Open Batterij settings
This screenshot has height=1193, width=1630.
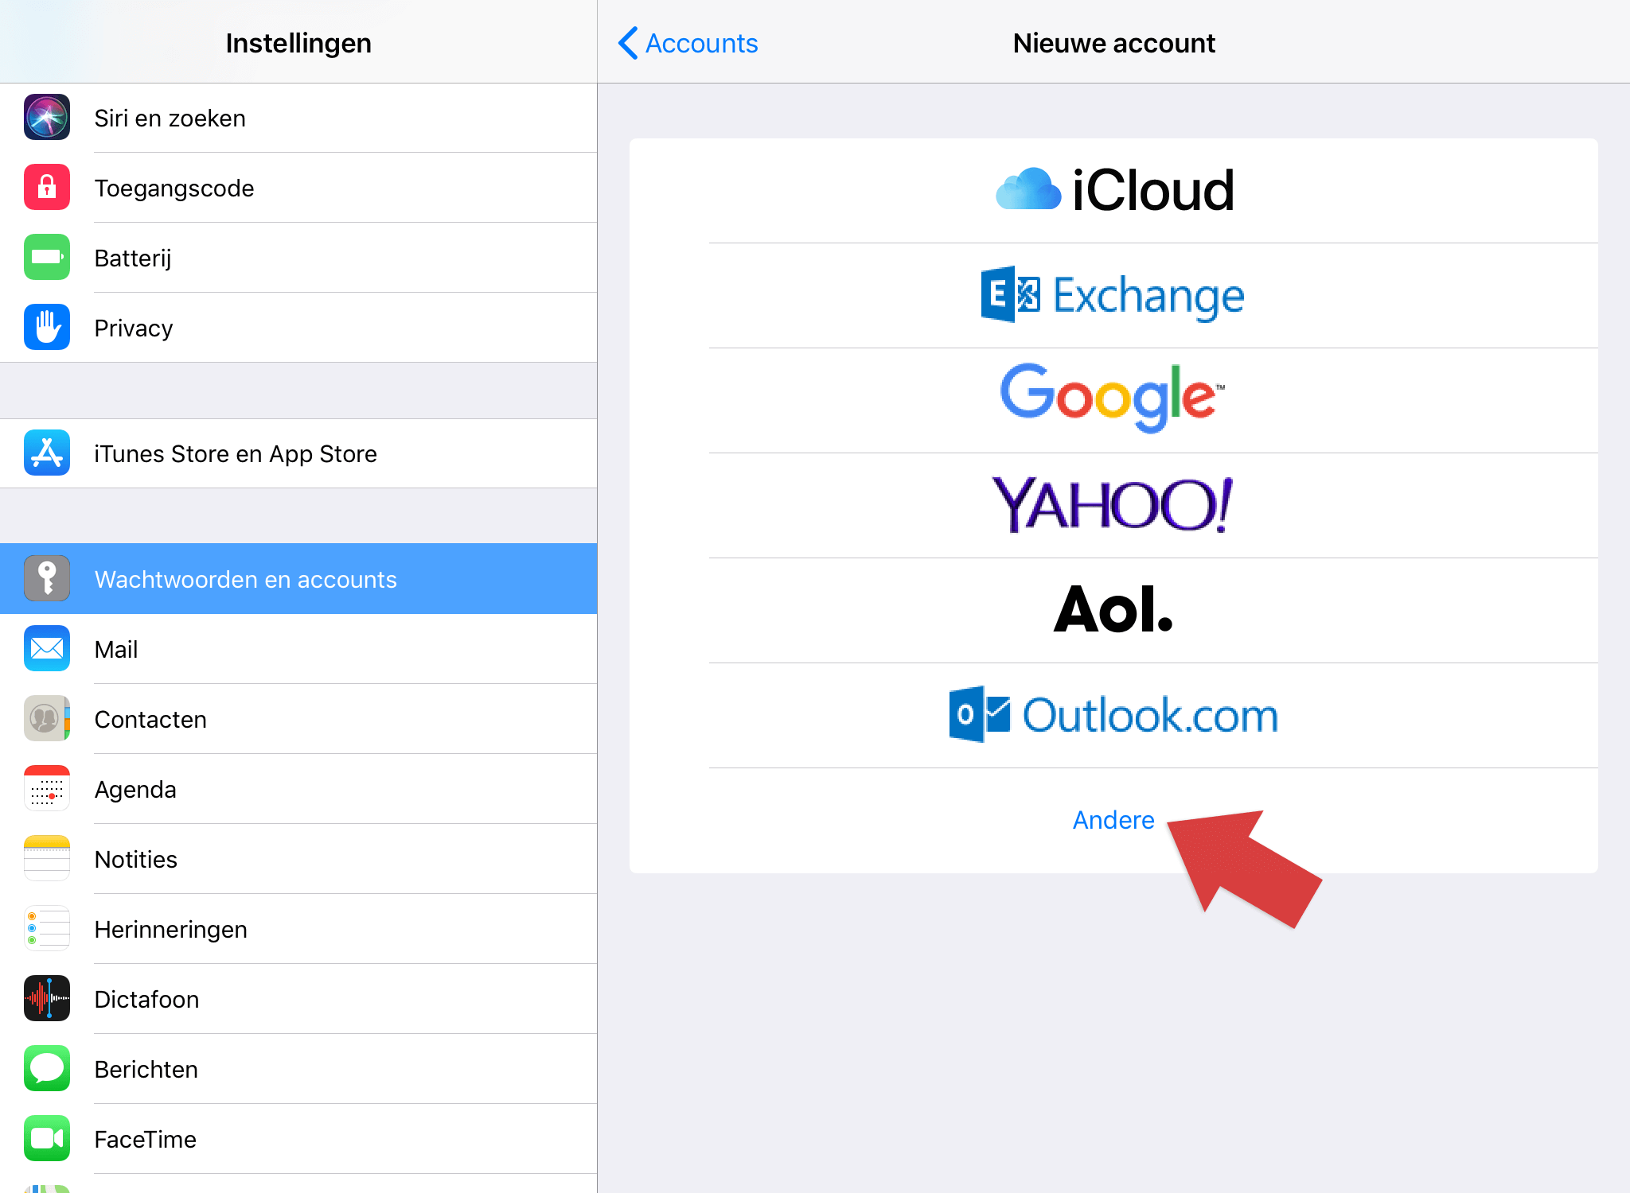click(x=298, y=258)
